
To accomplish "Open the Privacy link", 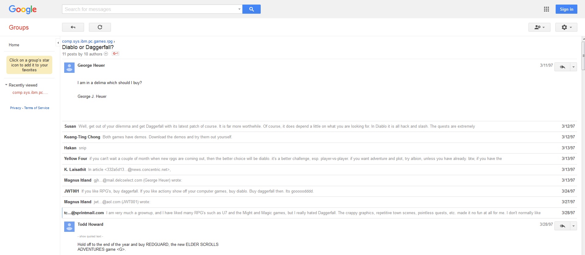I will 16,108.
